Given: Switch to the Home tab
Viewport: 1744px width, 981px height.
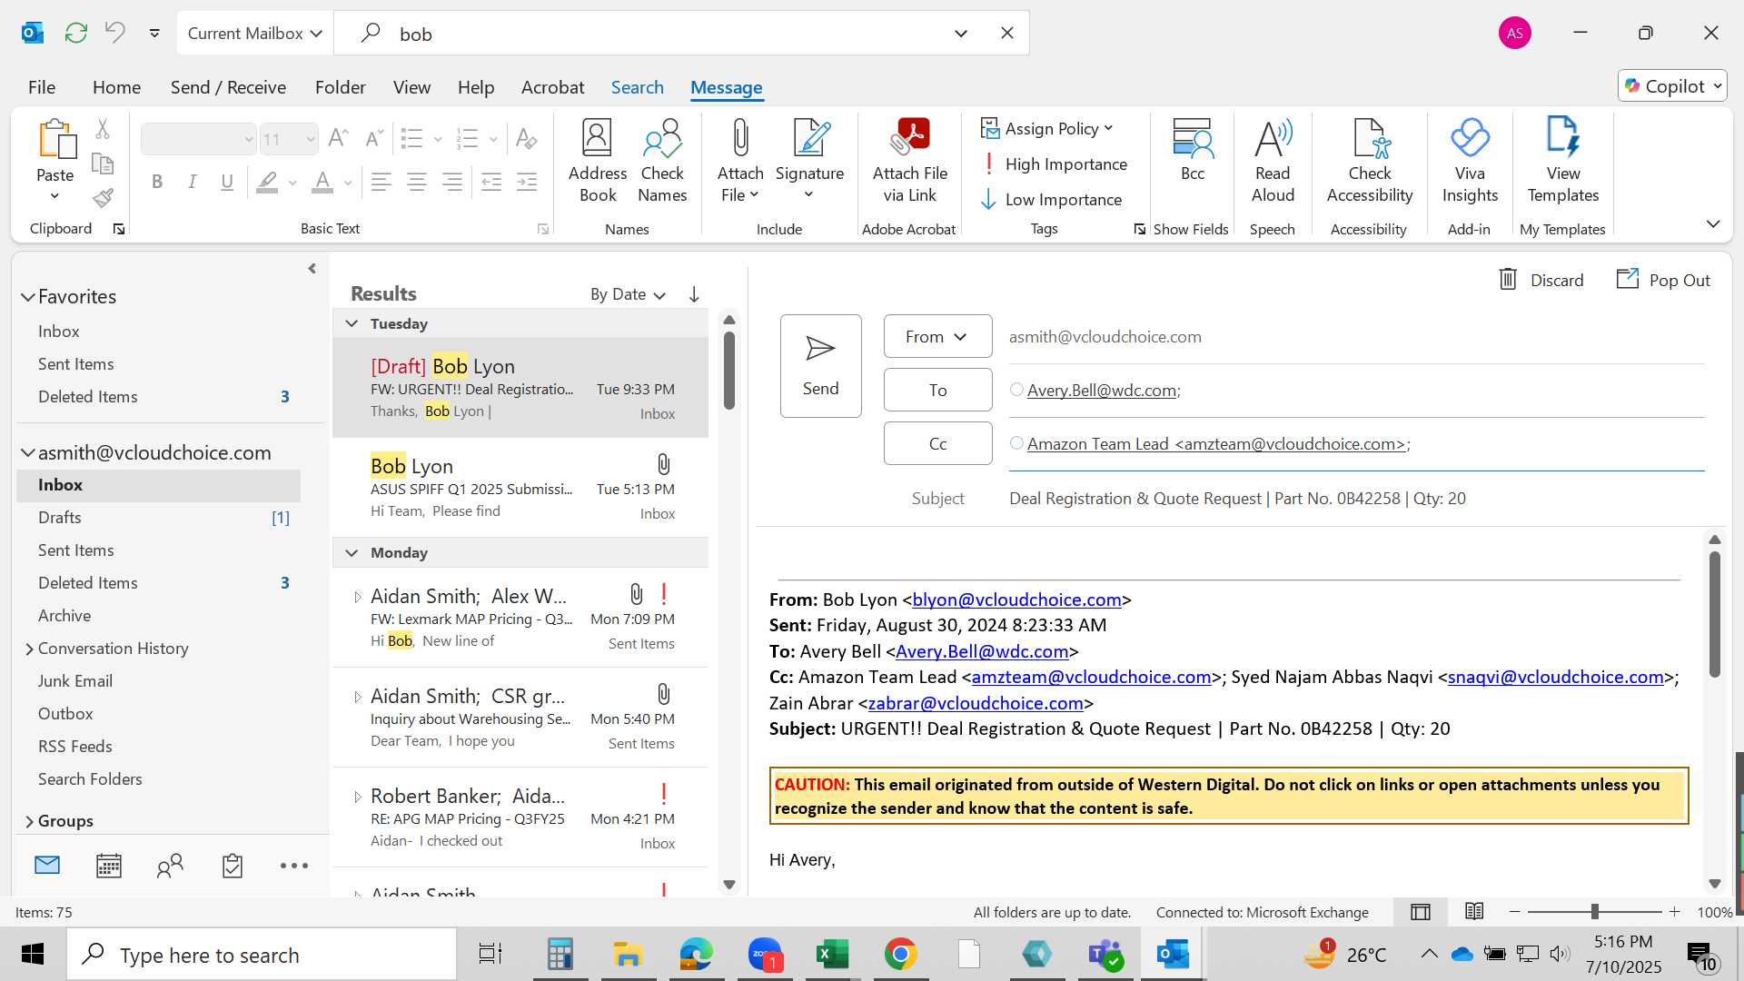Looking at the screenshot, I should 116,87.
